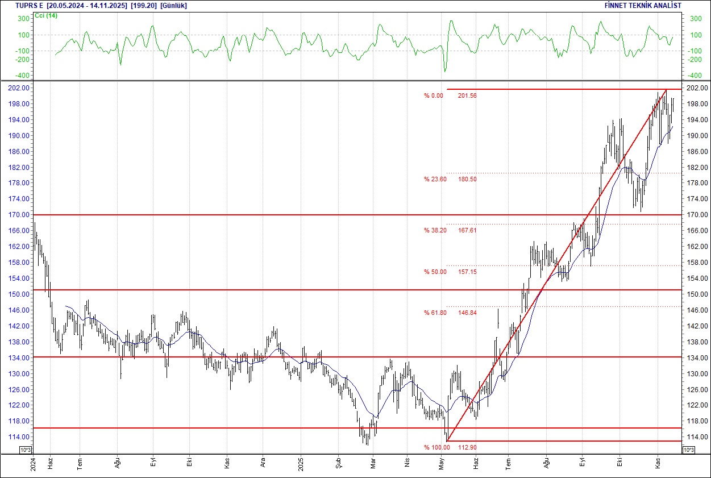The height and width of the screenshot is (478, 711).
Task: Open the FİNNET TEKNİK ANALİST title link
Action: [643, 6]
